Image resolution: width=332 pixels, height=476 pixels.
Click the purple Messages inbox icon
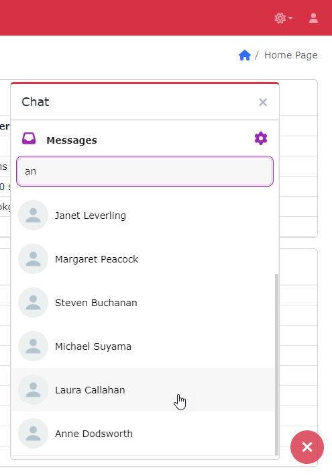click(x=29, y=138)
